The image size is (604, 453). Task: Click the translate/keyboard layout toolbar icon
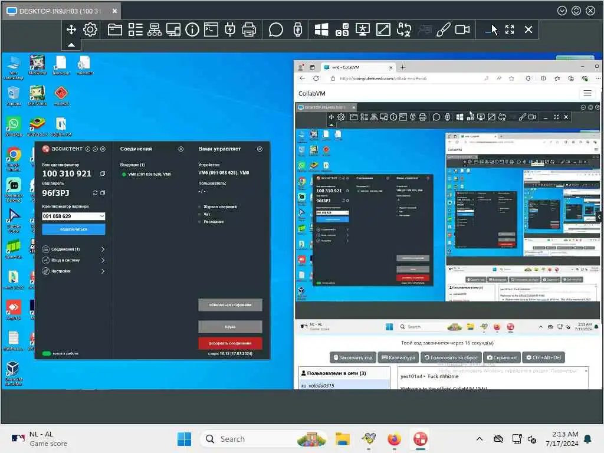(x=404, y=29)
